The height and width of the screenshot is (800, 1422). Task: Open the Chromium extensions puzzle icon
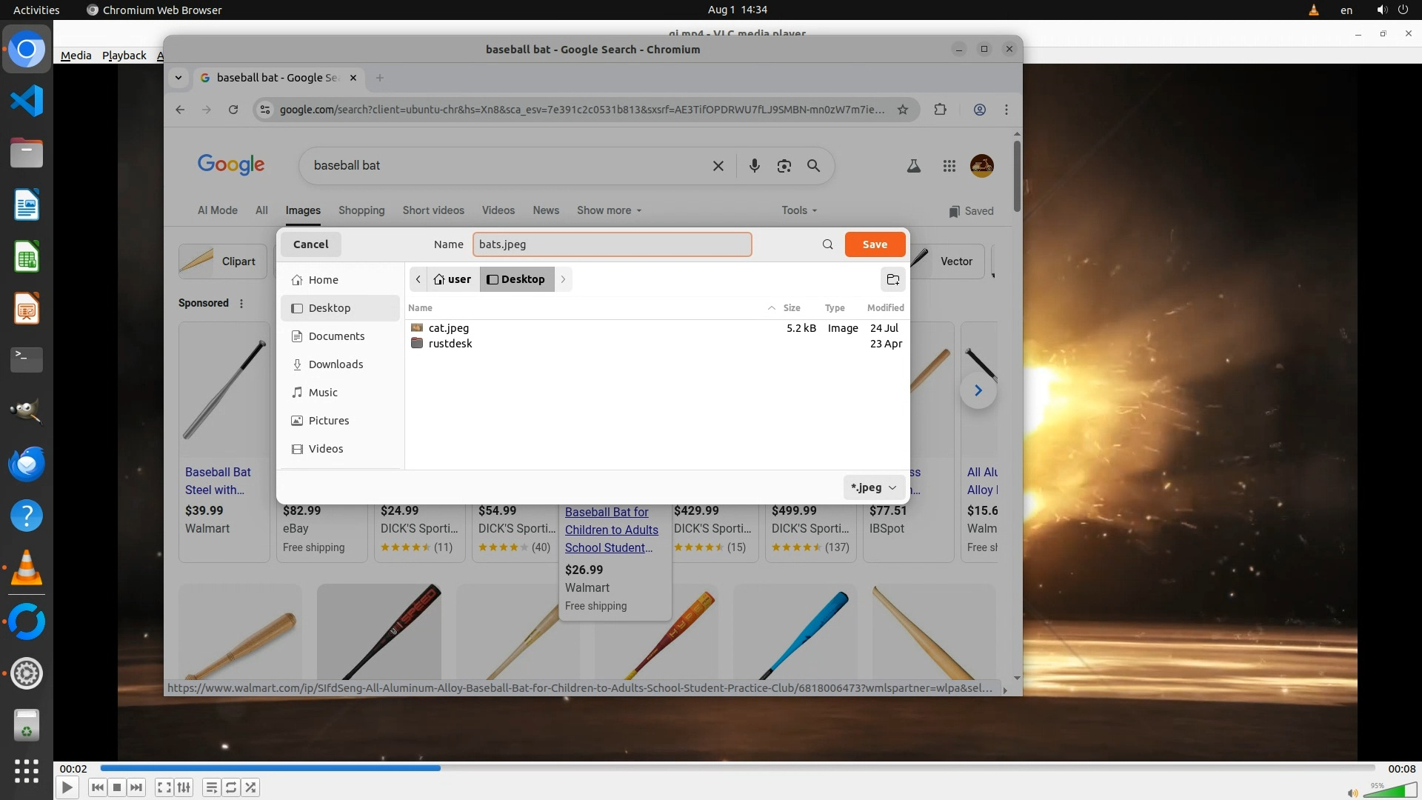[940, 110]
